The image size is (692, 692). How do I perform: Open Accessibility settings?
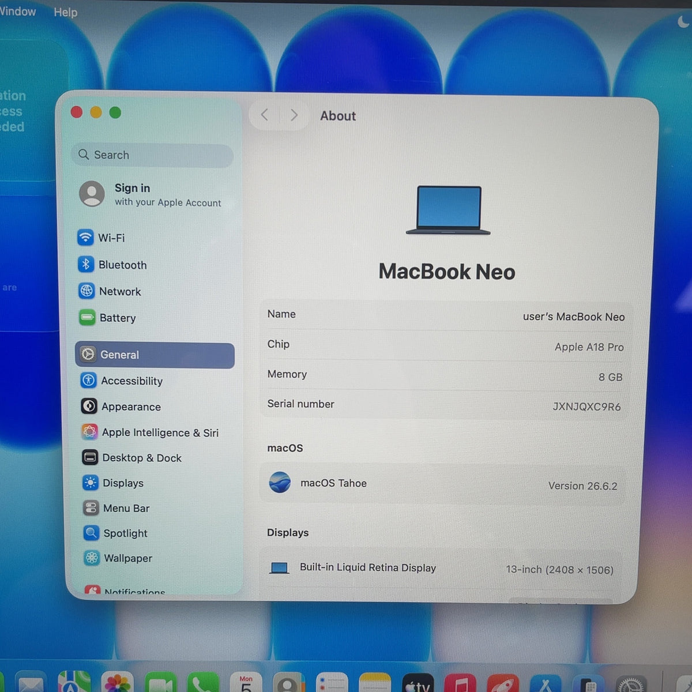(x=122, y=381)
